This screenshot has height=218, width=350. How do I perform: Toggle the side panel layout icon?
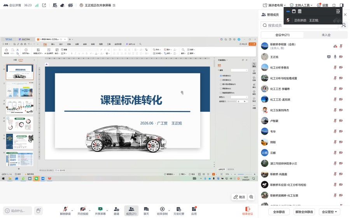341,5
